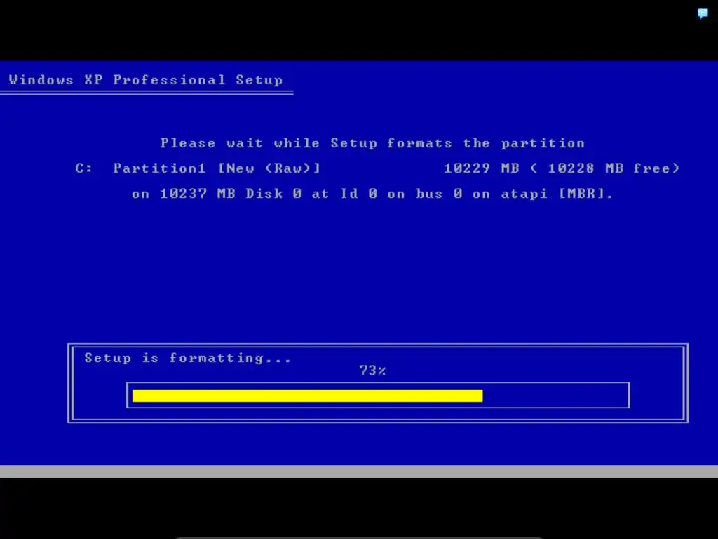Click the gray status bar under the blue setup screen
The width and height of the screenshot is (718, 539).
(x=359, y=472)
